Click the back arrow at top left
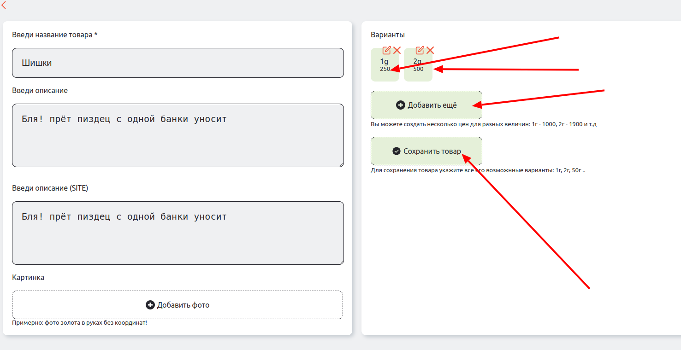Image resolution: width=681 pixels, height=350 pixels. tap(4, 6)
